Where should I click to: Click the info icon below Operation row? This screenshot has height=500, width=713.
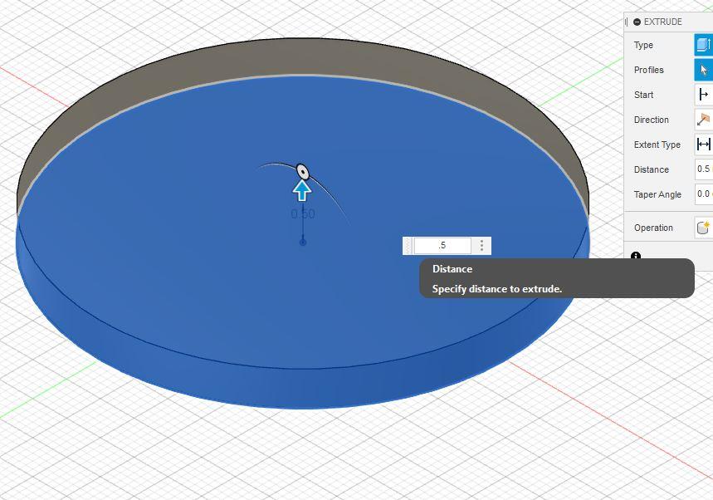pos(635,257)
